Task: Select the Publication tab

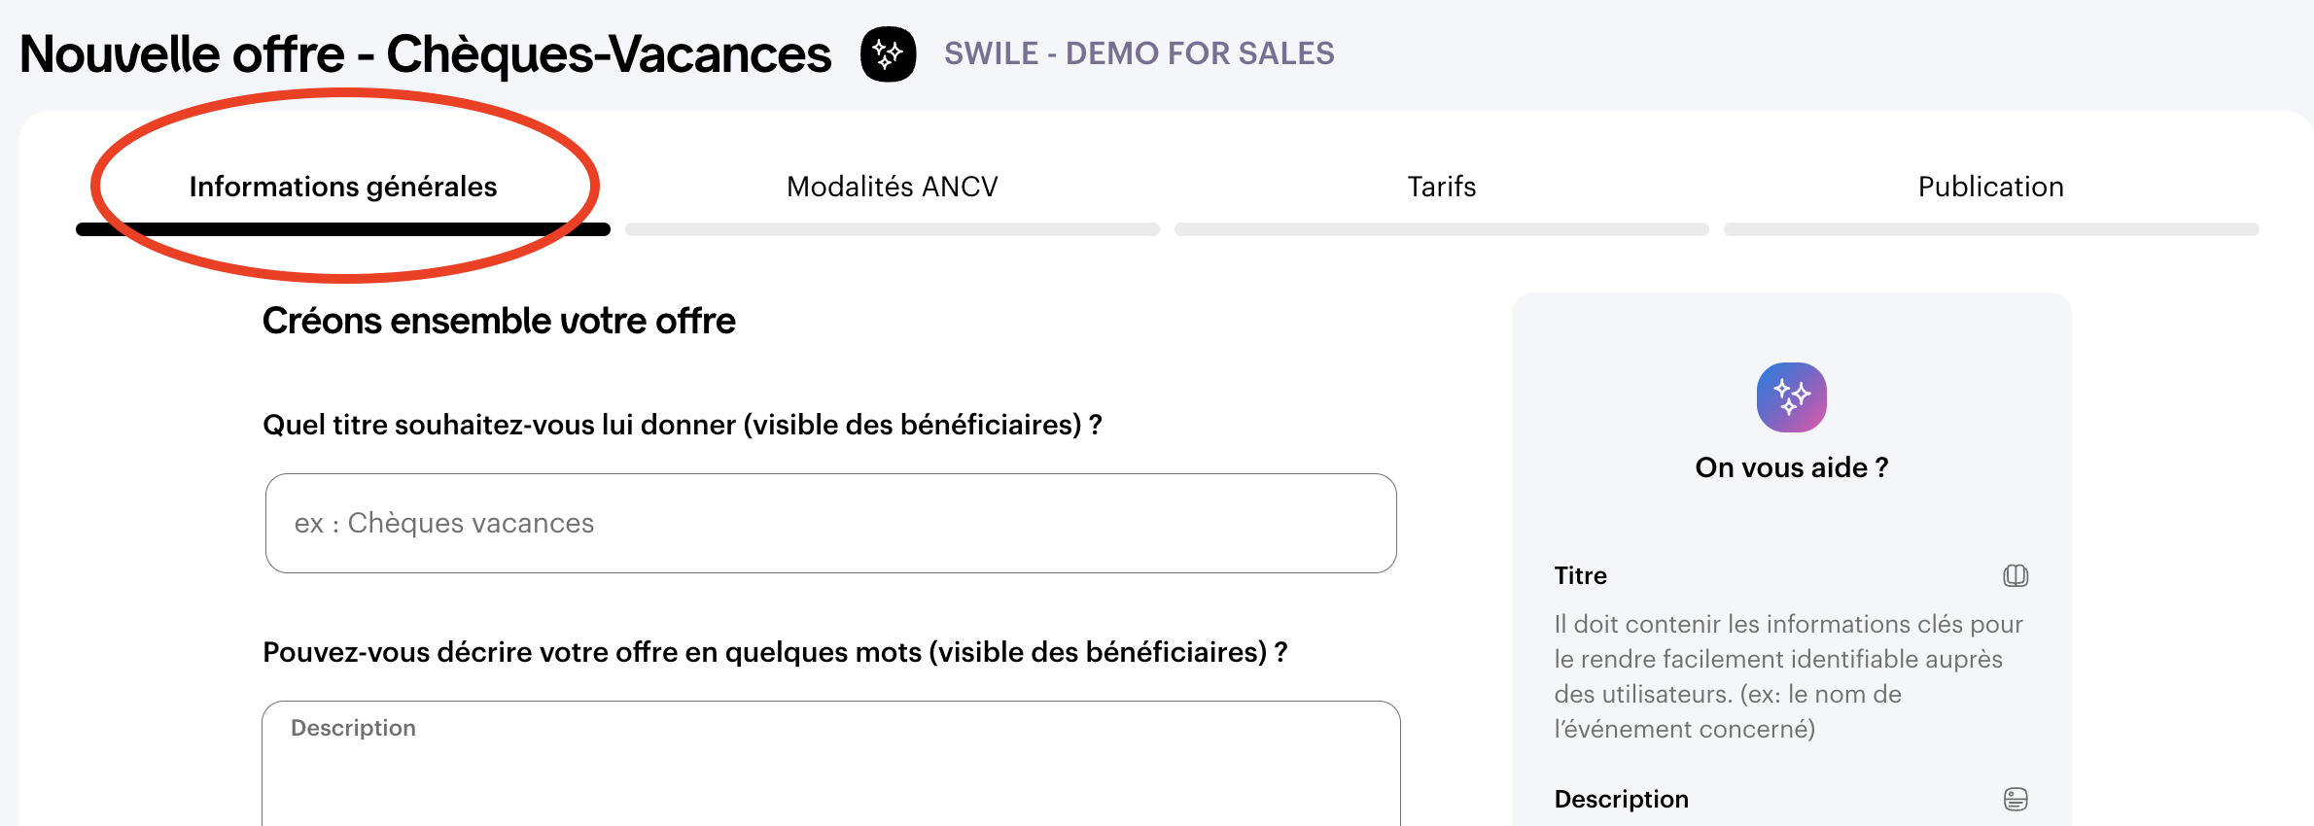Action: point(1990,187)
